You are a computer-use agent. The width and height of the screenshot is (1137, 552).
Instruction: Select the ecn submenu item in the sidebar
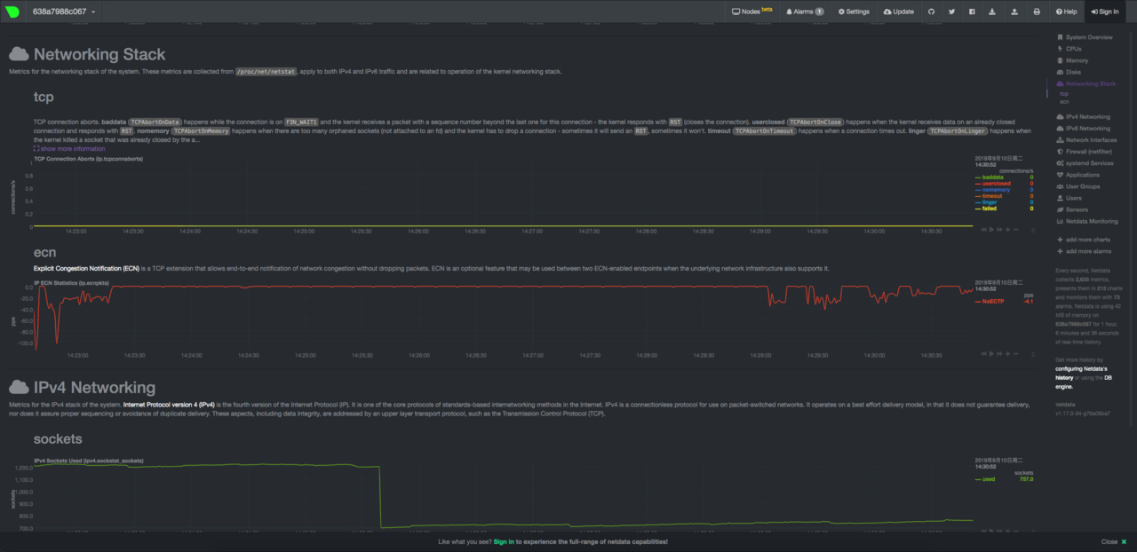click(x=1063, y=101)
